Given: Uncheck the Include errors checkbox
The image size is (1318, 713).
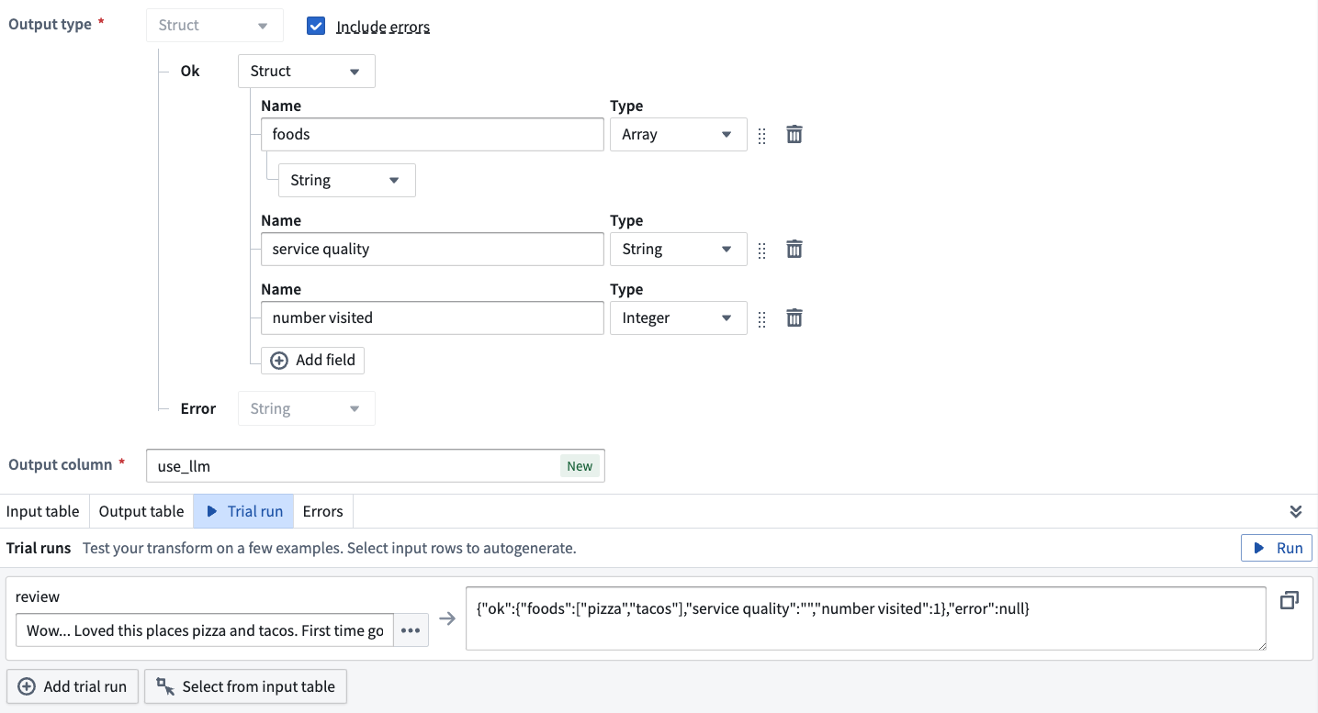Looking at the screenshot, I should [316, 26].
